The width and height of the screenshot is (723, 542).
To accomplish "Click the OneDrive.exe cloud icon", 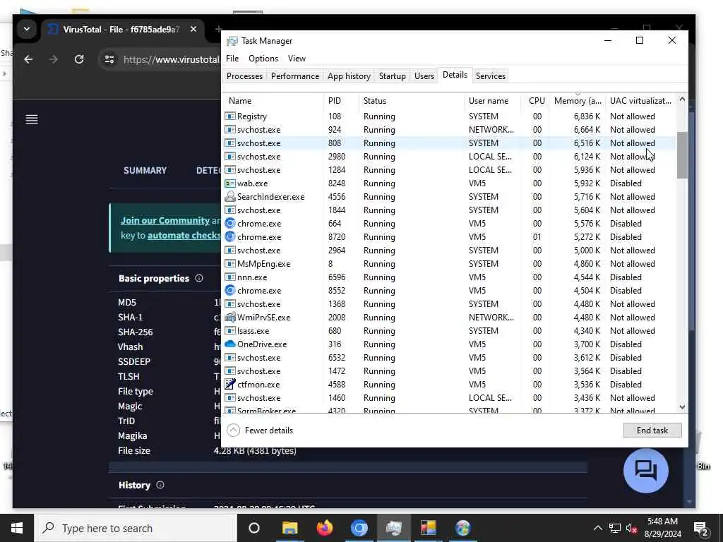I will (x=229, y=344).
